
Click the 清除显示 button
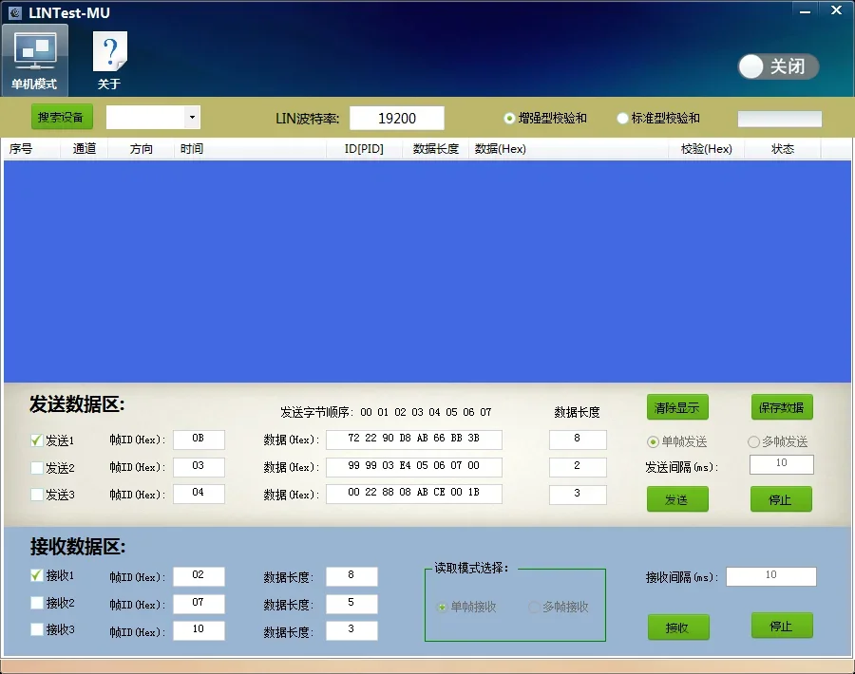pos(677,407)
